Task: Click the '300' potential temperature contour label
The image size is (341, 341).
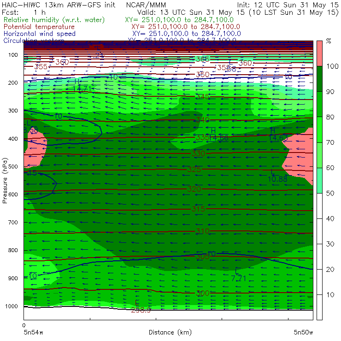Action: (203, 293)
